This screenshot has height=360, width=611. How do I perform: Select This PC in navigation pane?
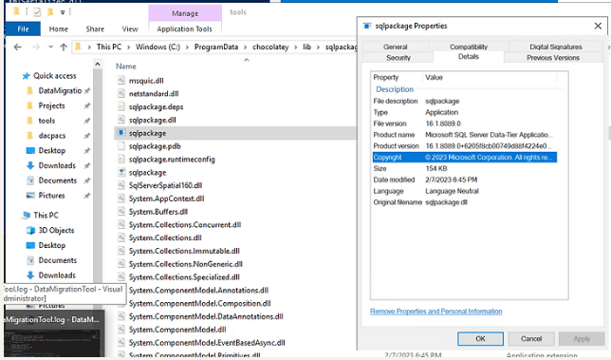click(46, 216)
